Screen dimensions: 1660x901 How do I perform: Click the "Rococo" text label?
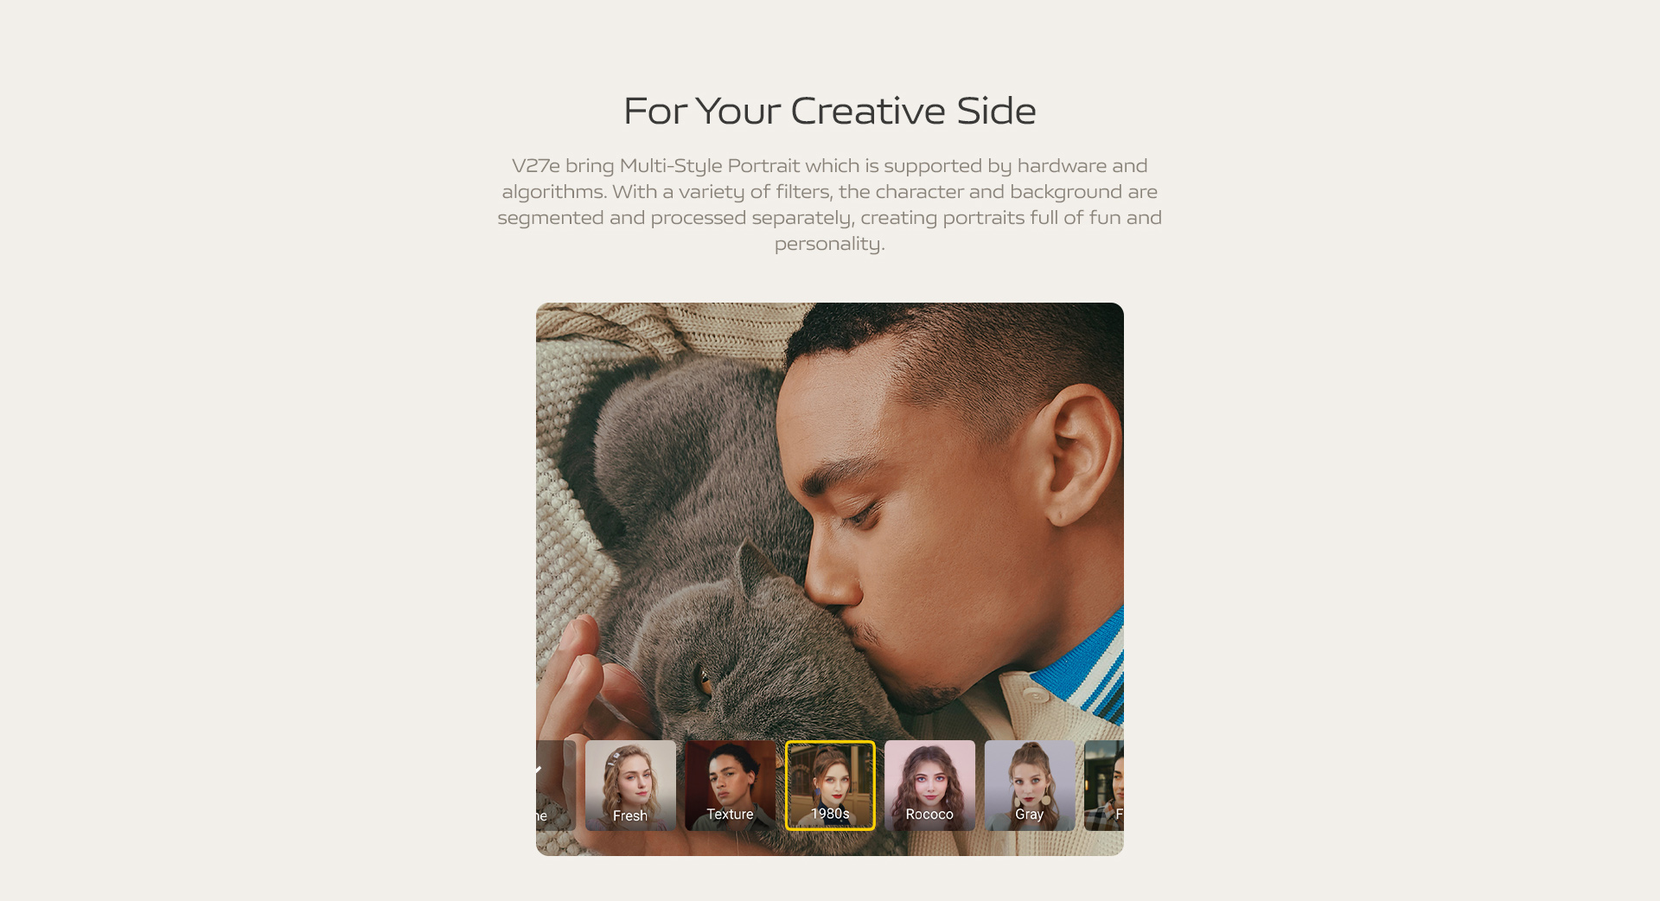(x=929, y=814)
